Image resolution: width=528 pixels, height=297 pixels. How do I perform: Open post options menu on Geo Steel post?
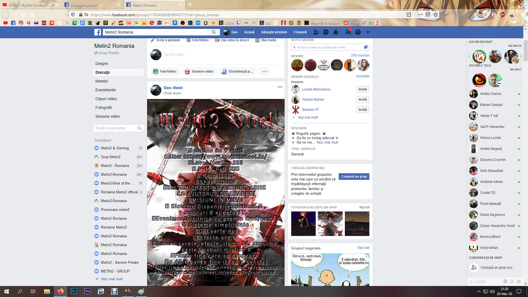click(280, 87)
